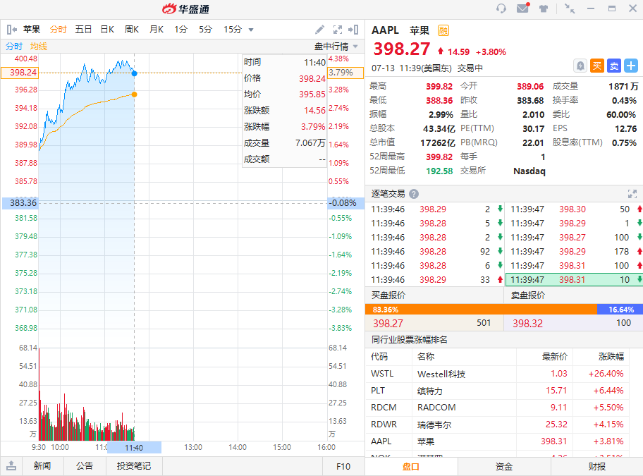
Task: Click the orange 83.36% buy ratio bar
Action: click(x=481, y=310)
